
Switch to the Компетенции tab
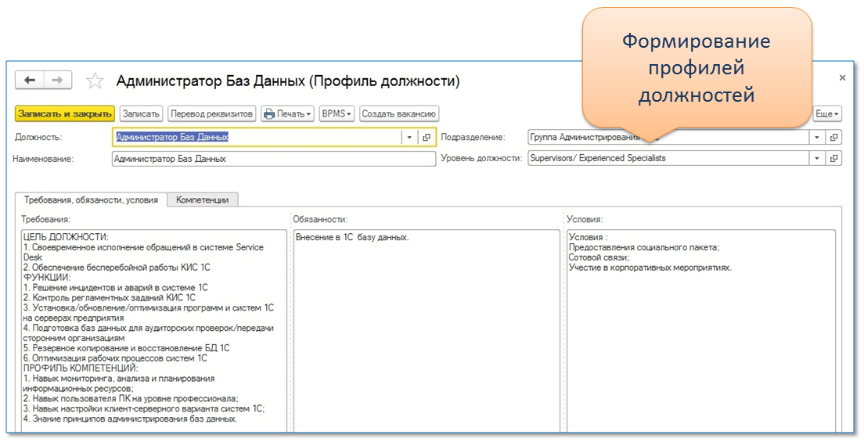click(202, 199)
